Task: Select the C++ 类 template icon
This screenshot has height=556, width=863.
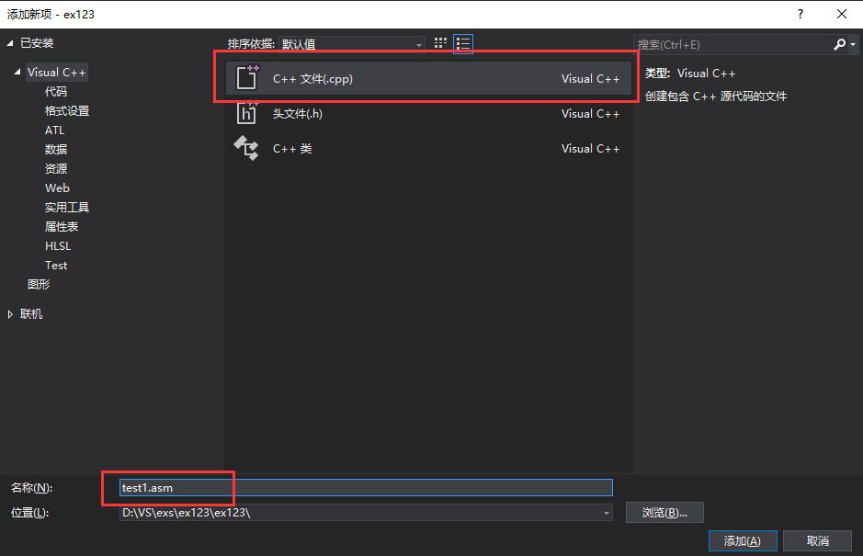Action: (246, 148)
